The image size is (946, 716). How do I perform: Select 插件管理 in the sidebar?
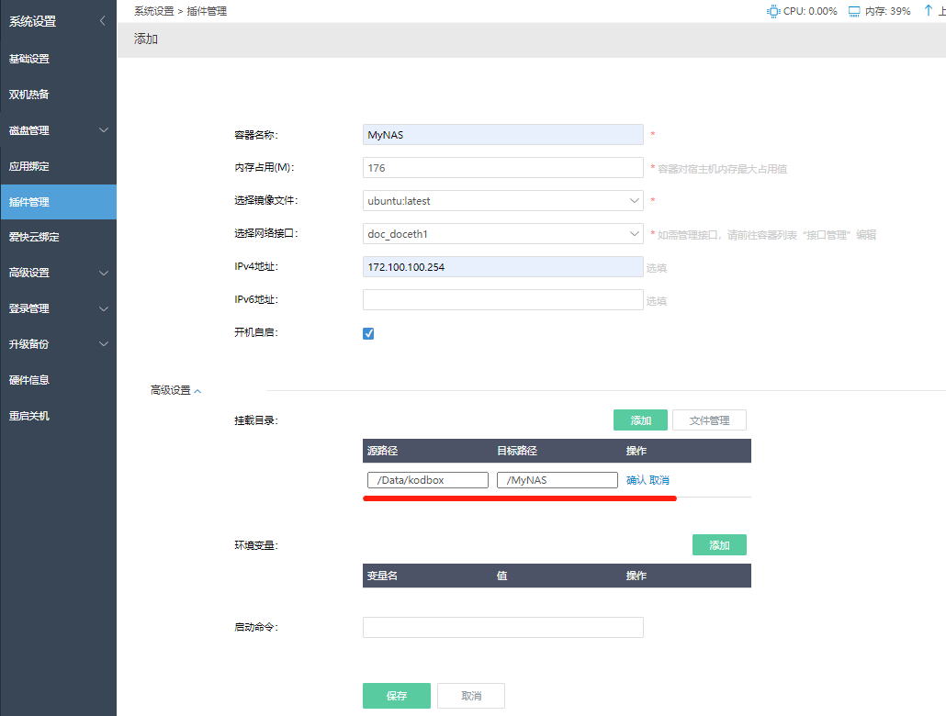point(29,202)
